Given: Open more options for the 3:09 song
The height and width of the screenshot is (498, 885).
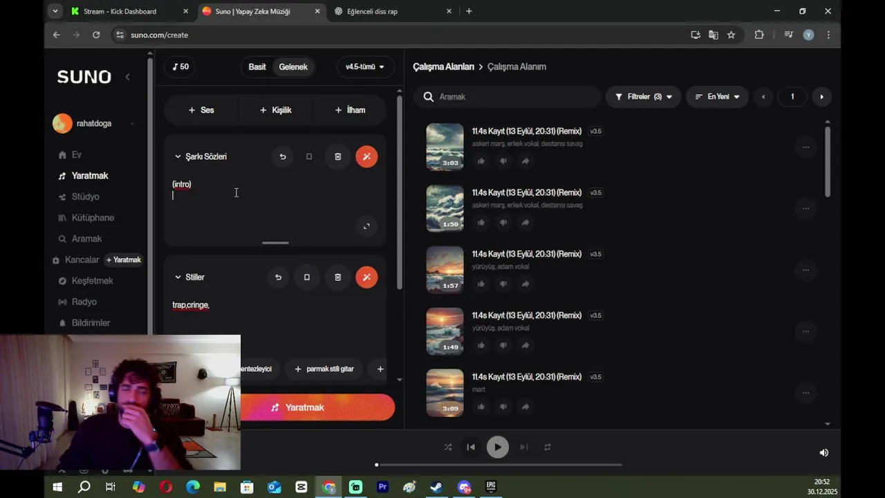Looking at the screenshot, I should coord(805,393).
